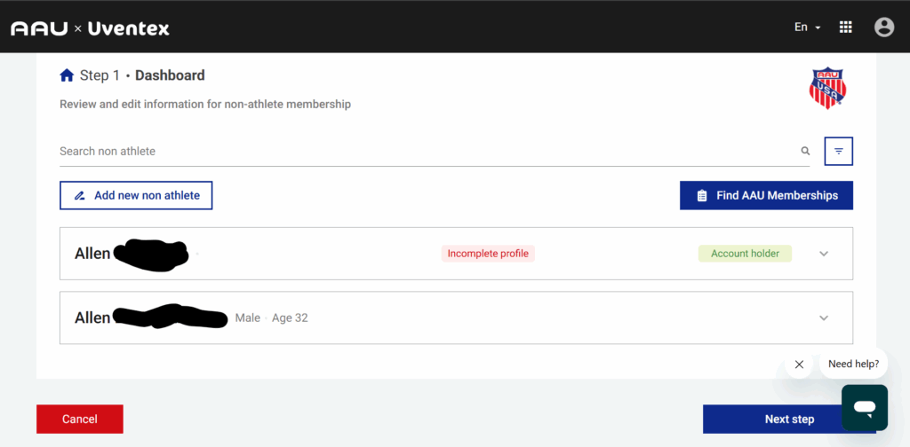Click the home icon beside Step 1
This screenshot has height=447, width=910.
[x=67, y=75]
